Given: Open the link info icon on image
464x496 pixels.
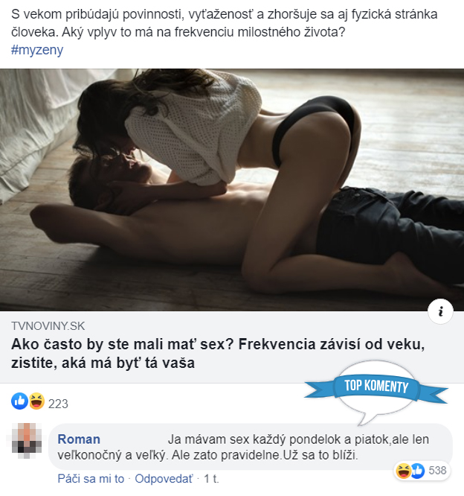Looking at the screenshot, I should [x=440, y=311].
